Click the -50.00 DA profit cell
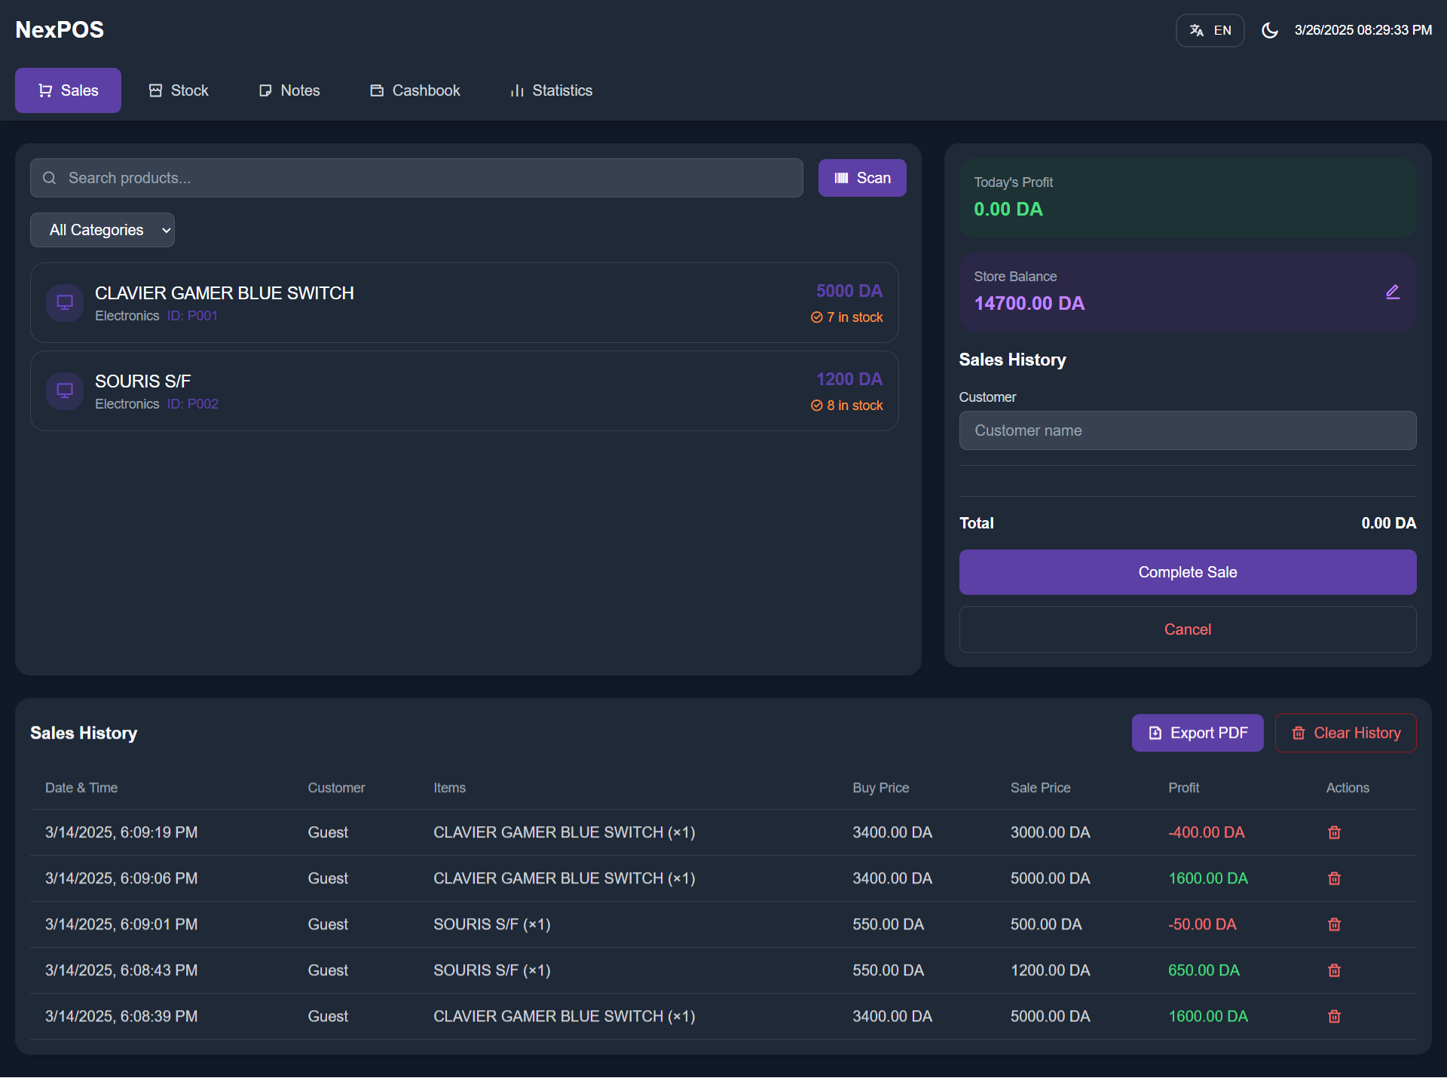 click(1202, 924)
